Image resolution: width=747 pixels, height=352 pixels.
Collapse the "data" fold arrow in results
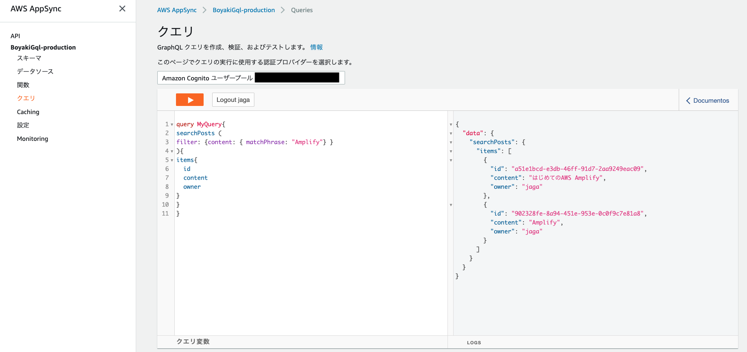451,134
